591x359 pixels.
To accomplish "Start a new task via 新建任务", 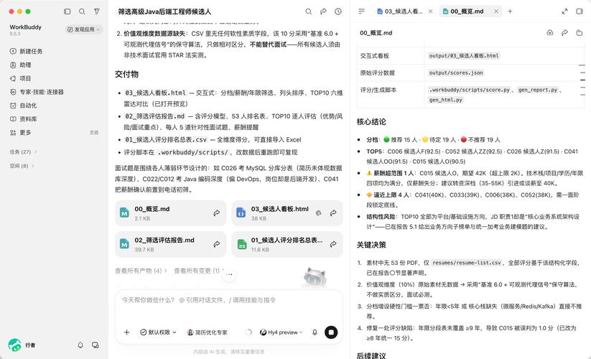I will click(x=27, y=51).
